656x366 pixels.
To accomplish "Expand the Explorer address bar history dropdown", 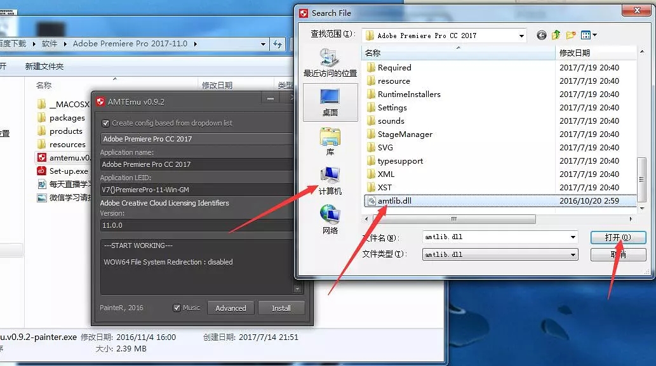I will pyautogui.click(x=263, y=44).
